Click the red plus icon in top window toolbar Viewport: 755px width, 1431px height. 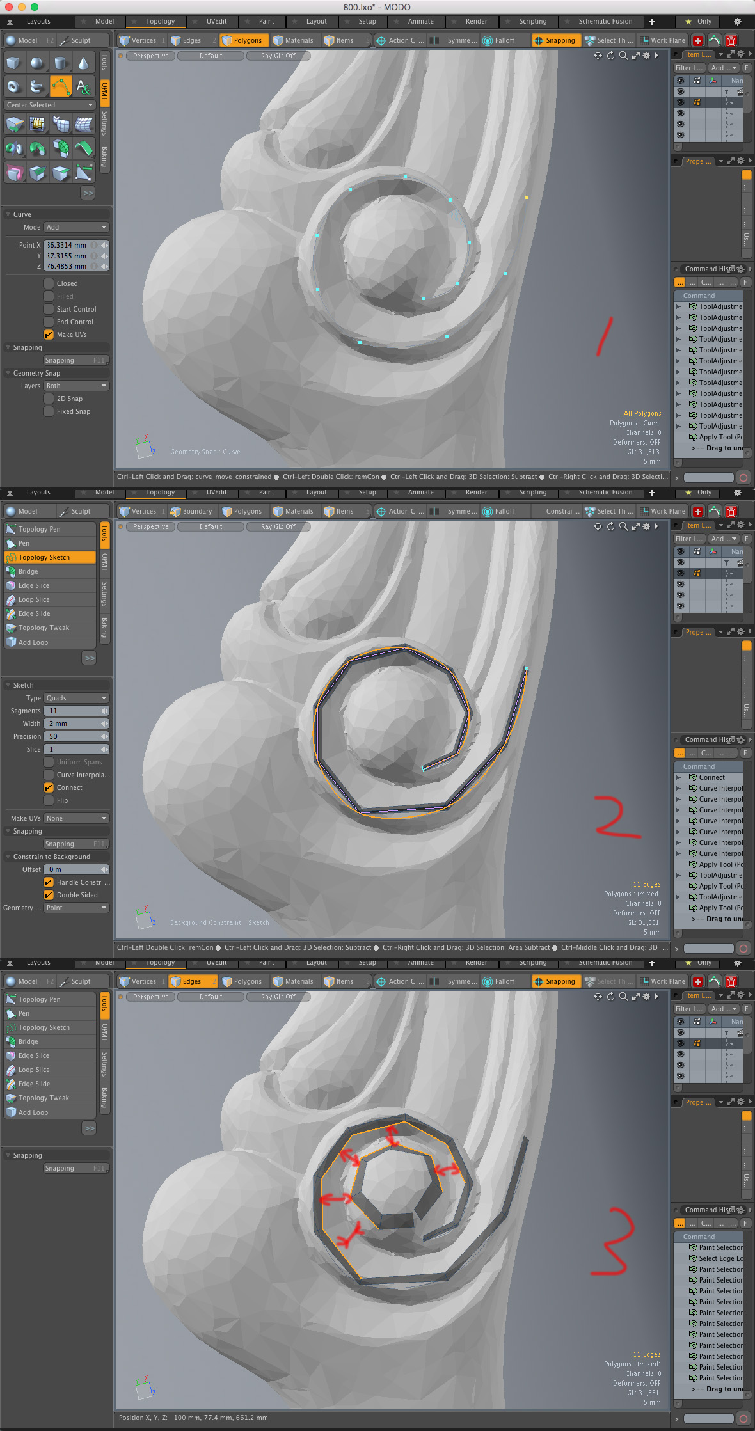pos(698,40)
